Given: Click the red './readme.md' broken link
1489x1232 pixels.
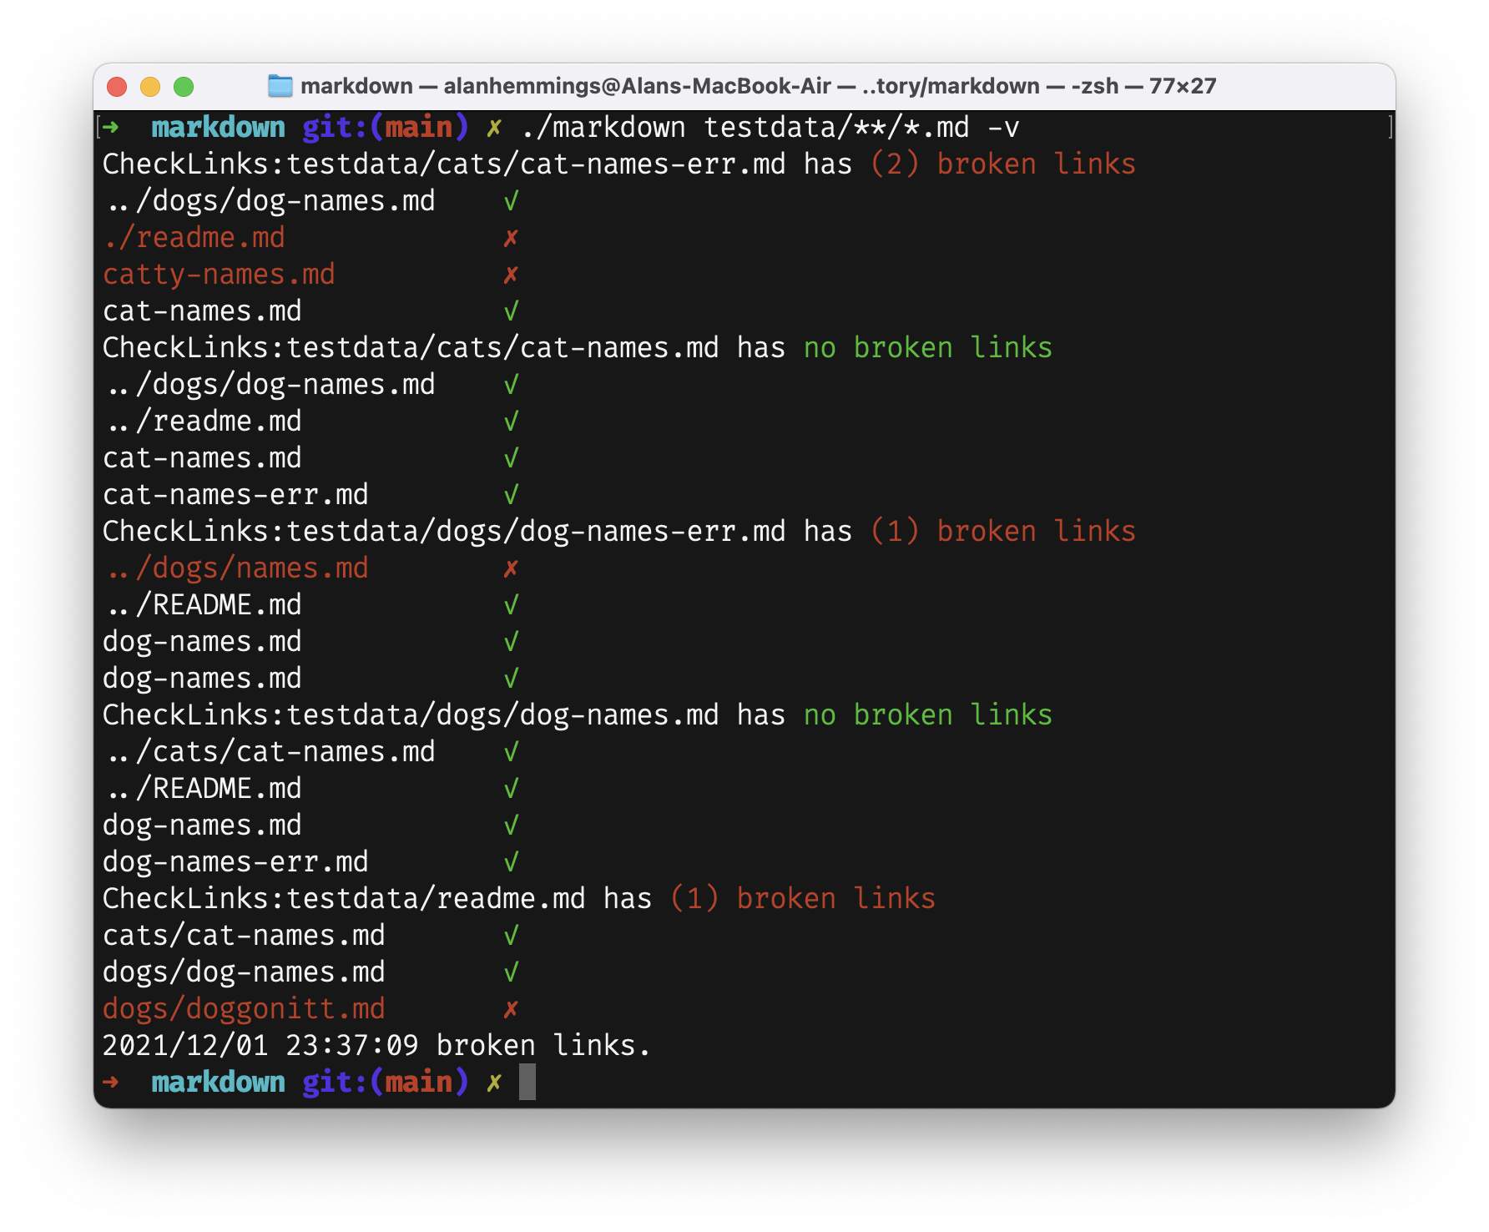Looking at the screenshot, I should [194, 238].
